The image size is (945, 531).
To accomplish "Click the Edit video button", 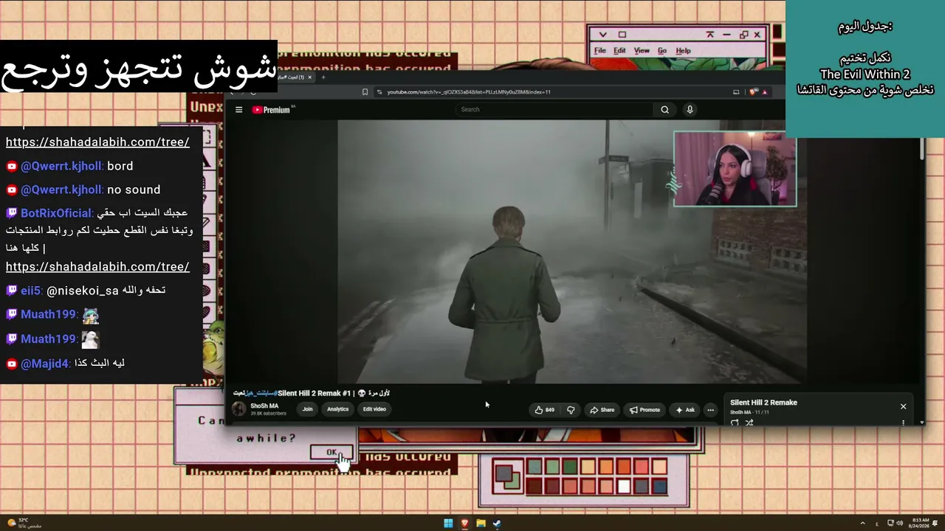I will tap(374, 409).
